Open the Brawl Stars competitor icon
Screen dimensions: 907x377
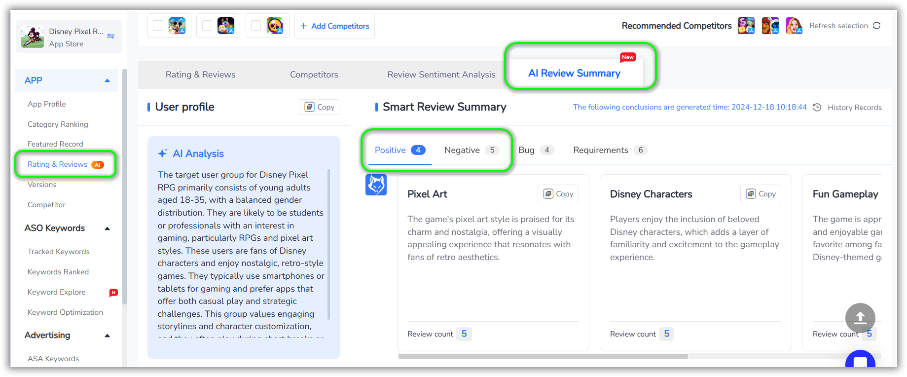point(275,26)
